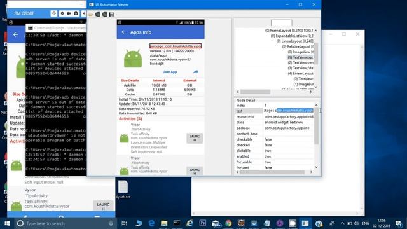Screen dimensions: 407x229
Task: Click LAUNCH button in the SM G930F window
Action: click(x=103, y=206)
